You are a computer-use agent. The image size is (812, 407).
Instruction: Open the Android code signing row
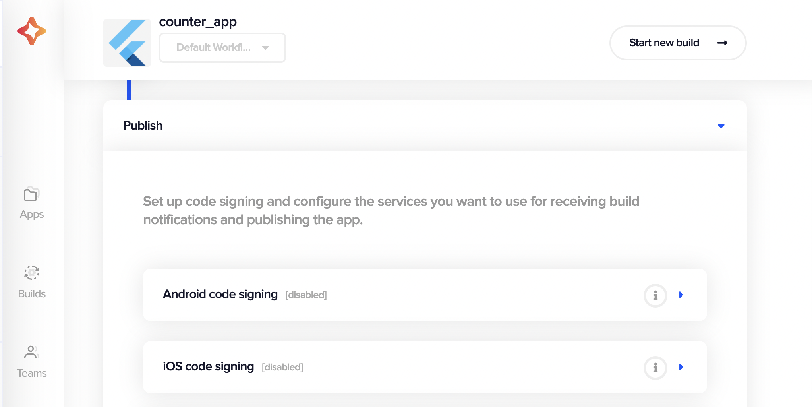coord(425,295)
